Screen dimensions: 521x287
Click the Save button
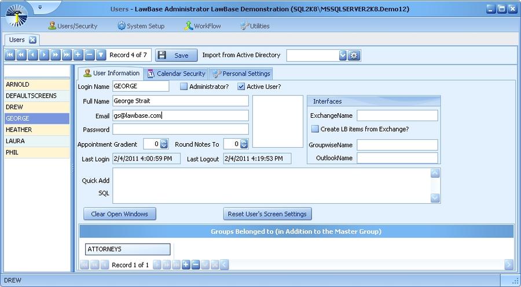click(177, 55)
